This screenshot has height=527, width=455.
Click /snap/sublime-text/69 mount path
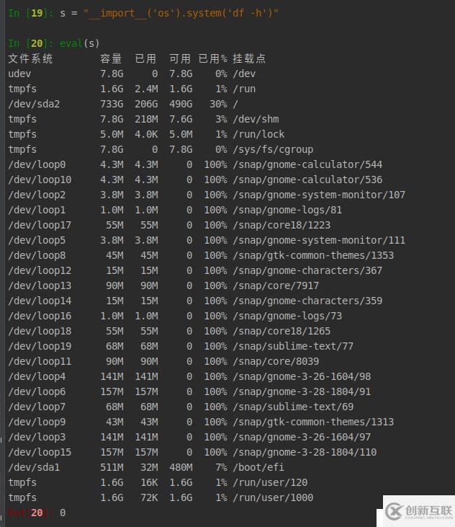[x=293, y=407]
